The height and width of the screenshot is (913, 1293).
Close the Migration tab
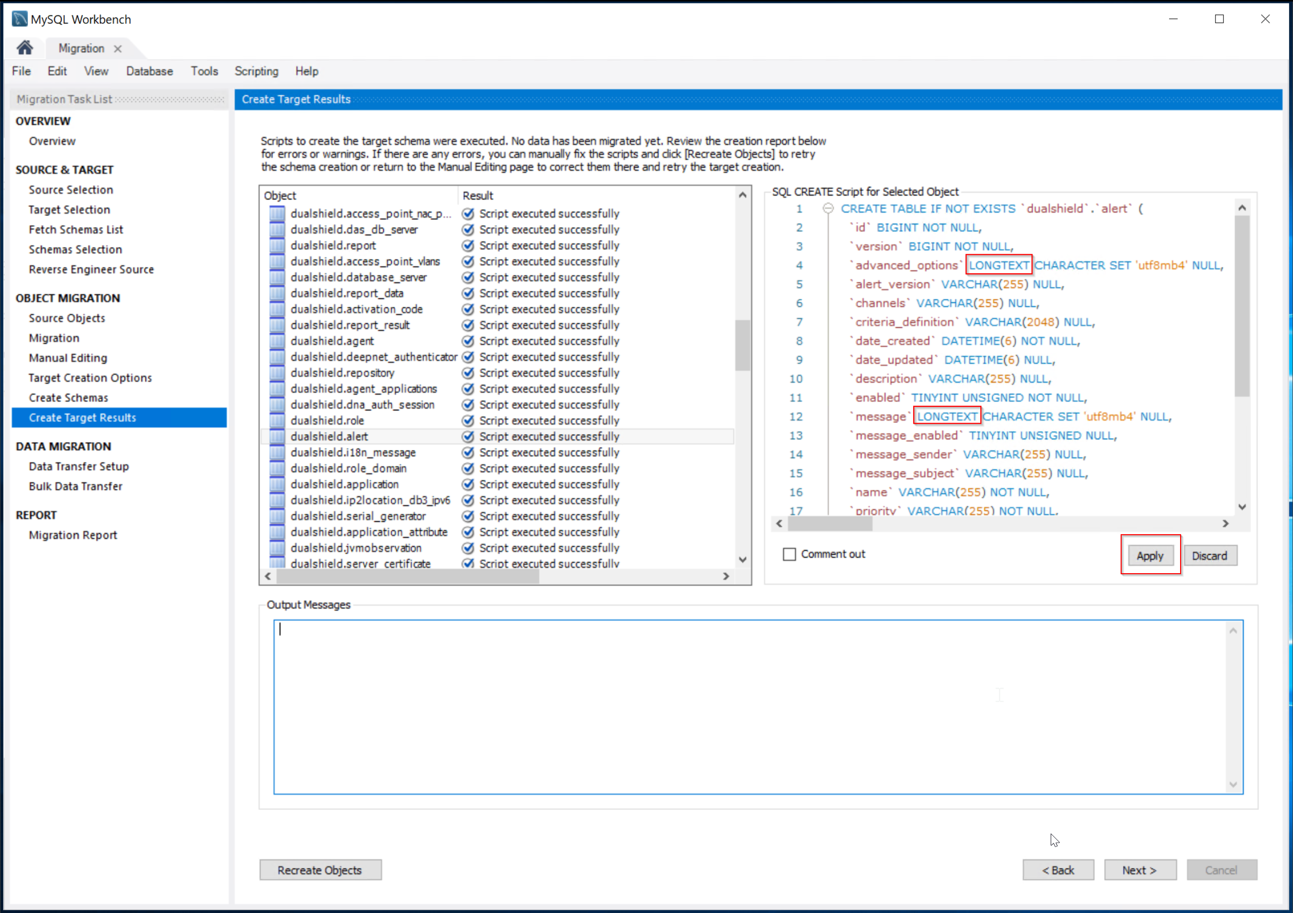click(118, 48)
